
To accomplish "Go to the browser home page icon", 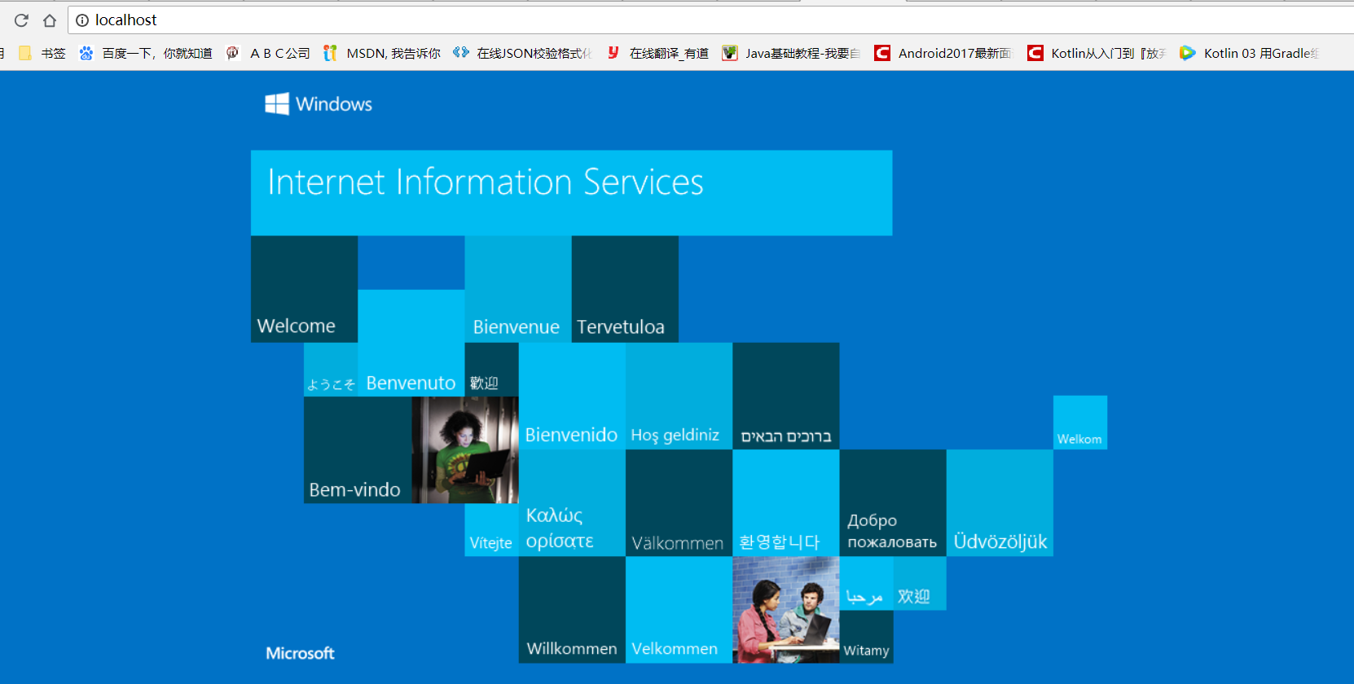I will (x=50, y=20).
